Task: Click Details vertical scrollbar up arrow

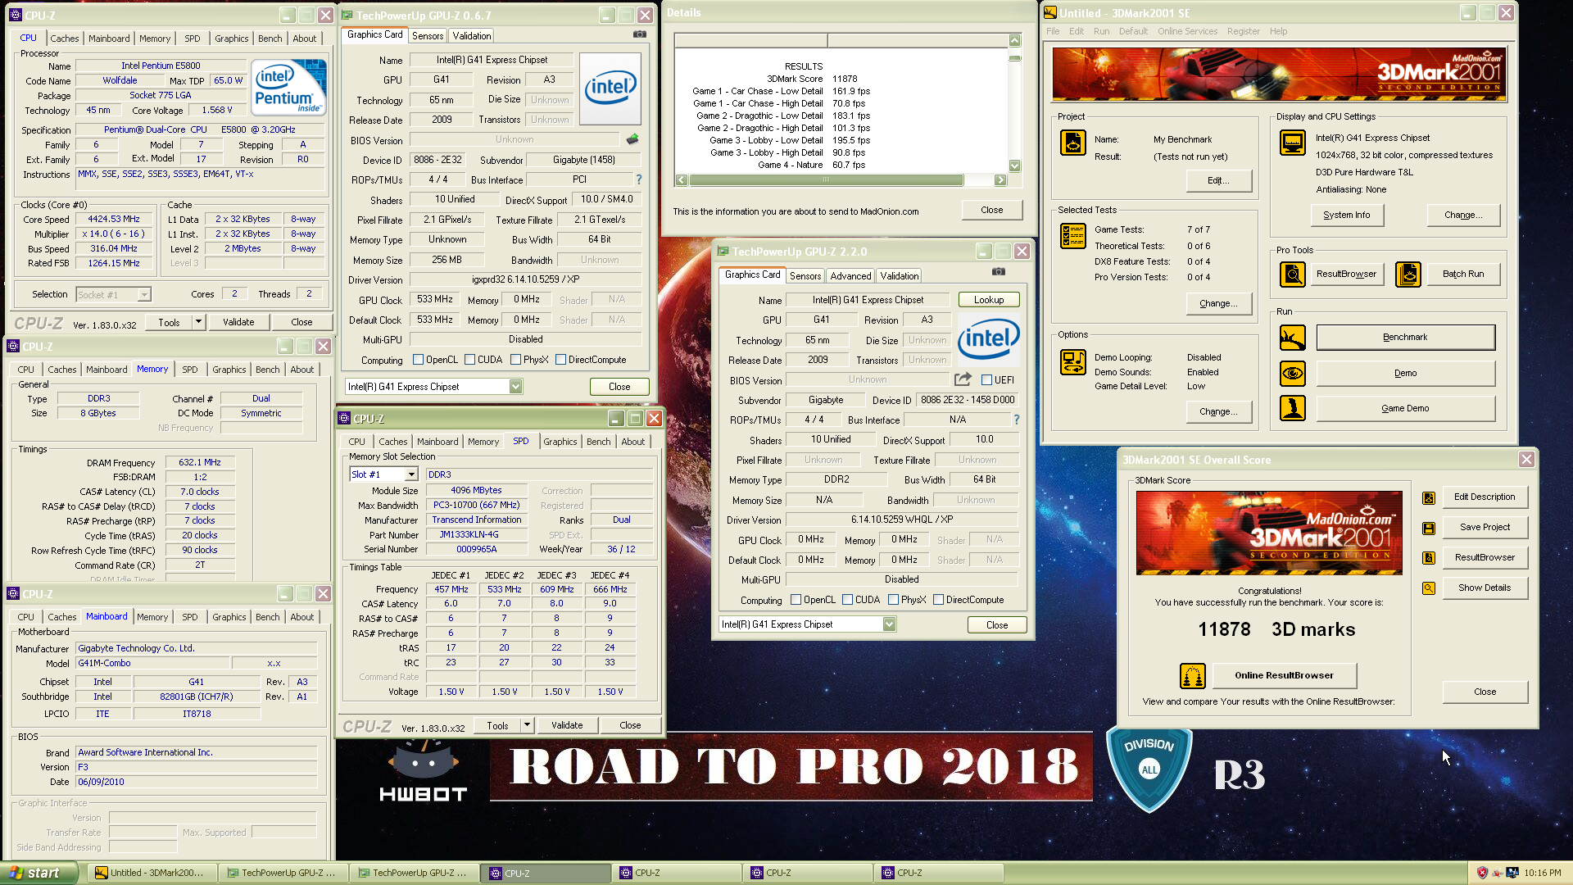Action: [x=1015, y=40]
